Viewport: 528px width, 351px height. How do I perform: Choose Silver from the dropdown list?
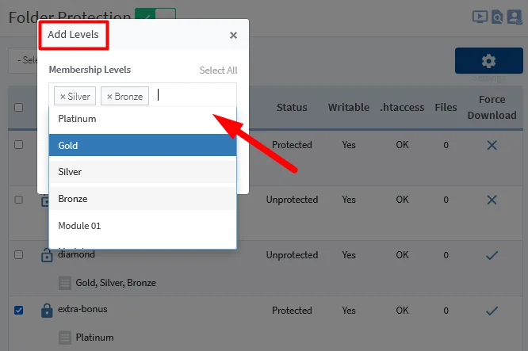143,172
